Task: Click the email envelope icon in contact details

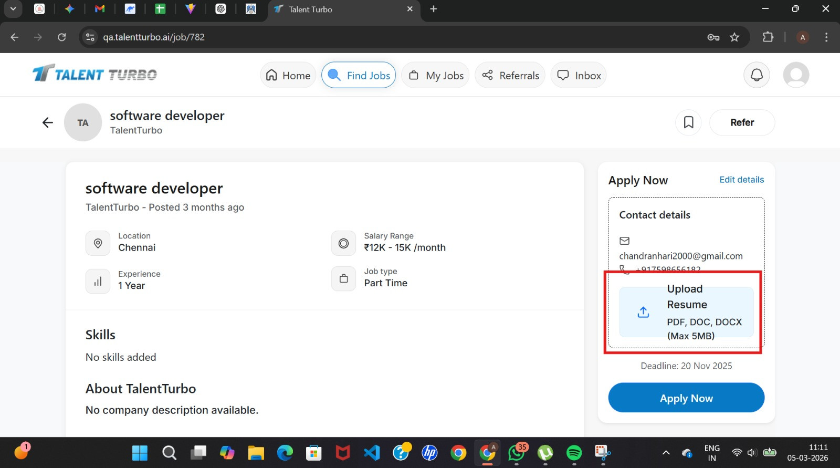Action: (624, 241)
